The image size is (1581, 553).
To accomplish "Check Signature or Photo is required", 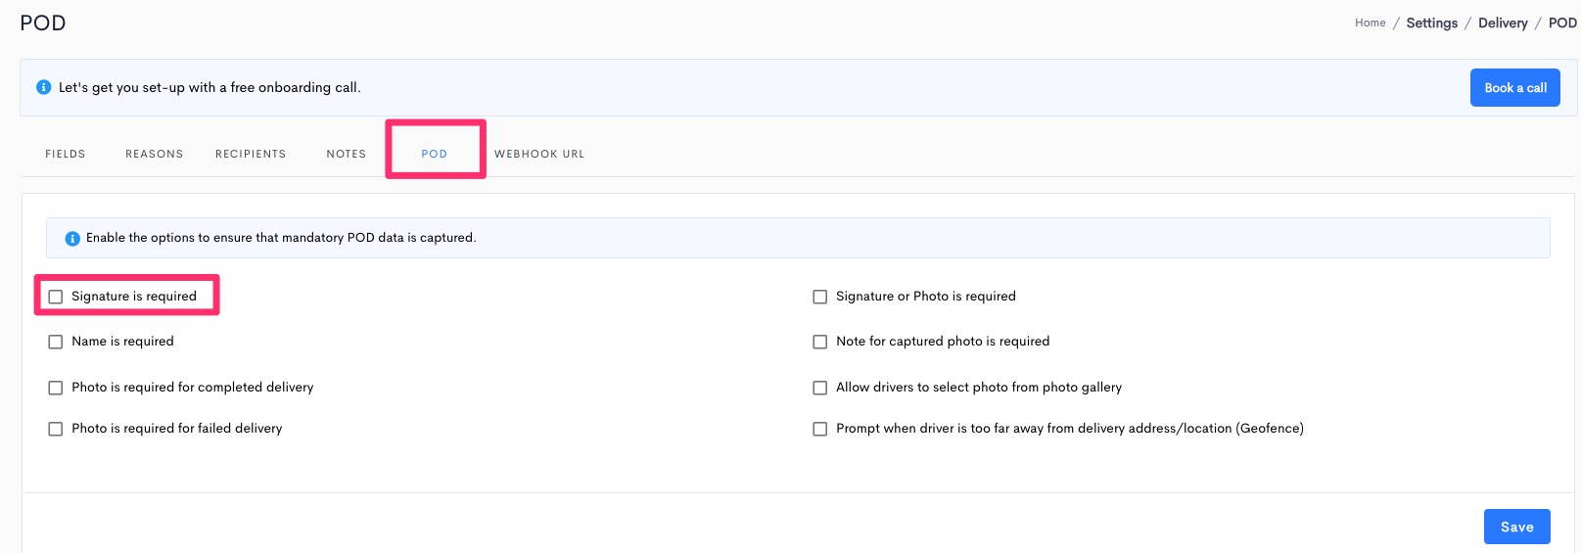I will click(x=820, y=297).
